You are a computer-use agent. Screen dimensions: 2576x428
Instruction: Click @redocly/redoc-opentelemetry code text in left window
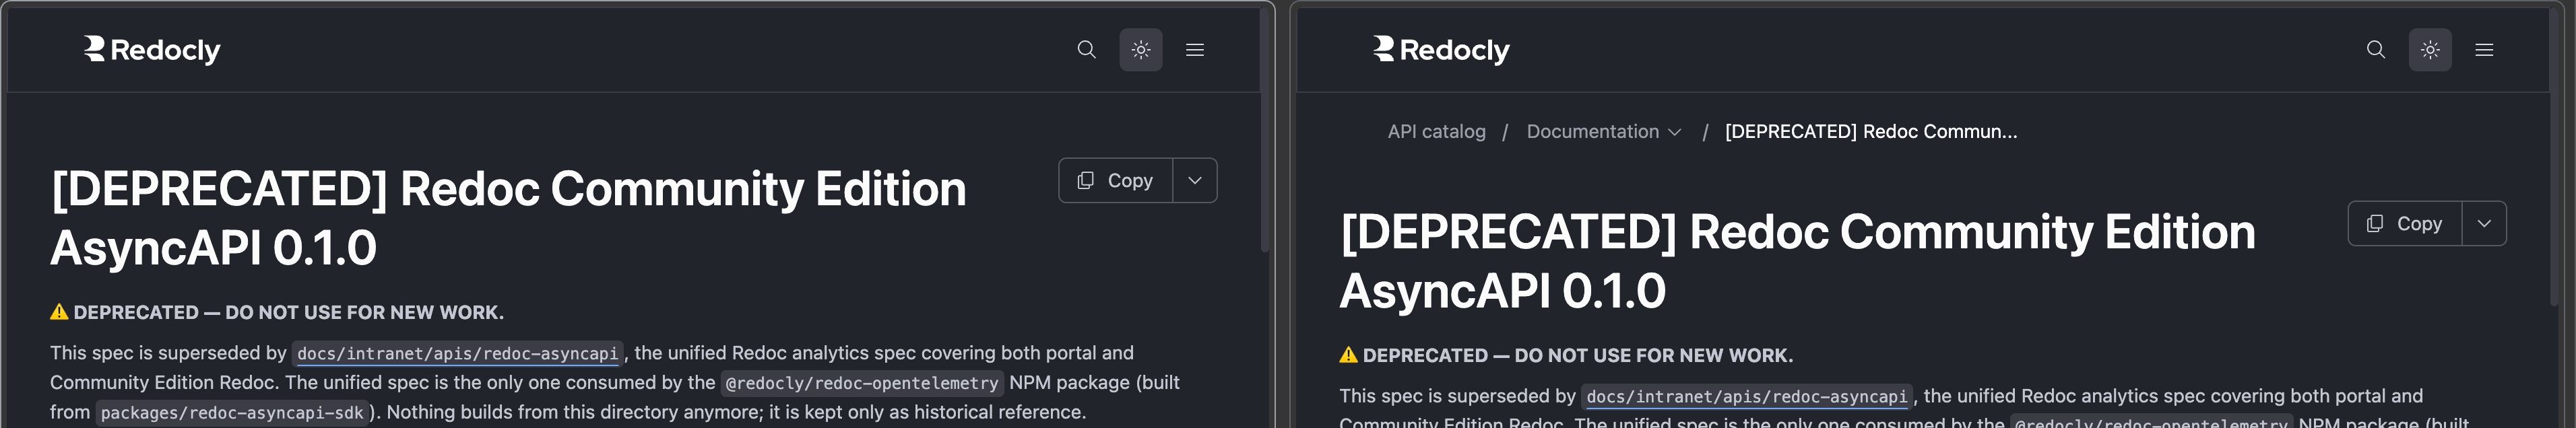861,383
